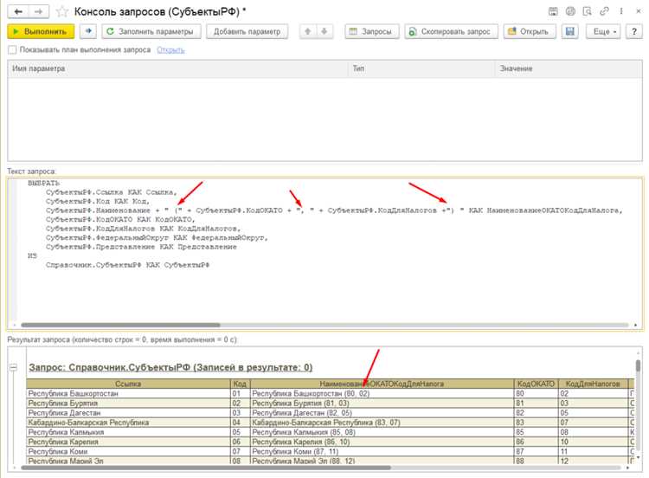Click the Тип column header
The height and width of the screenshot is (478, 649).
(x=421, y=68)
